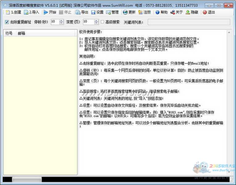Decrease the 深度(页) spinner value
236x185 pixels.
(96, 23)
